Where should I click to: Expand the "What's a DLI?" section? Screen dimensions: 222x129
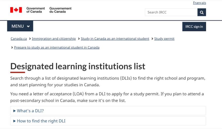30,111
